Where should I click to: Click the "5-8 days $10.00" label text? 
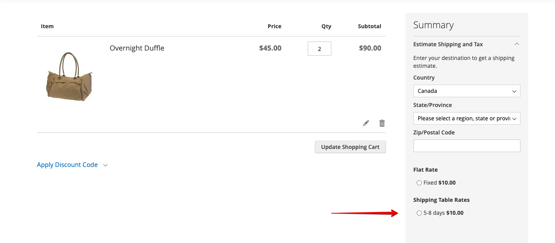tap(443, 213)
